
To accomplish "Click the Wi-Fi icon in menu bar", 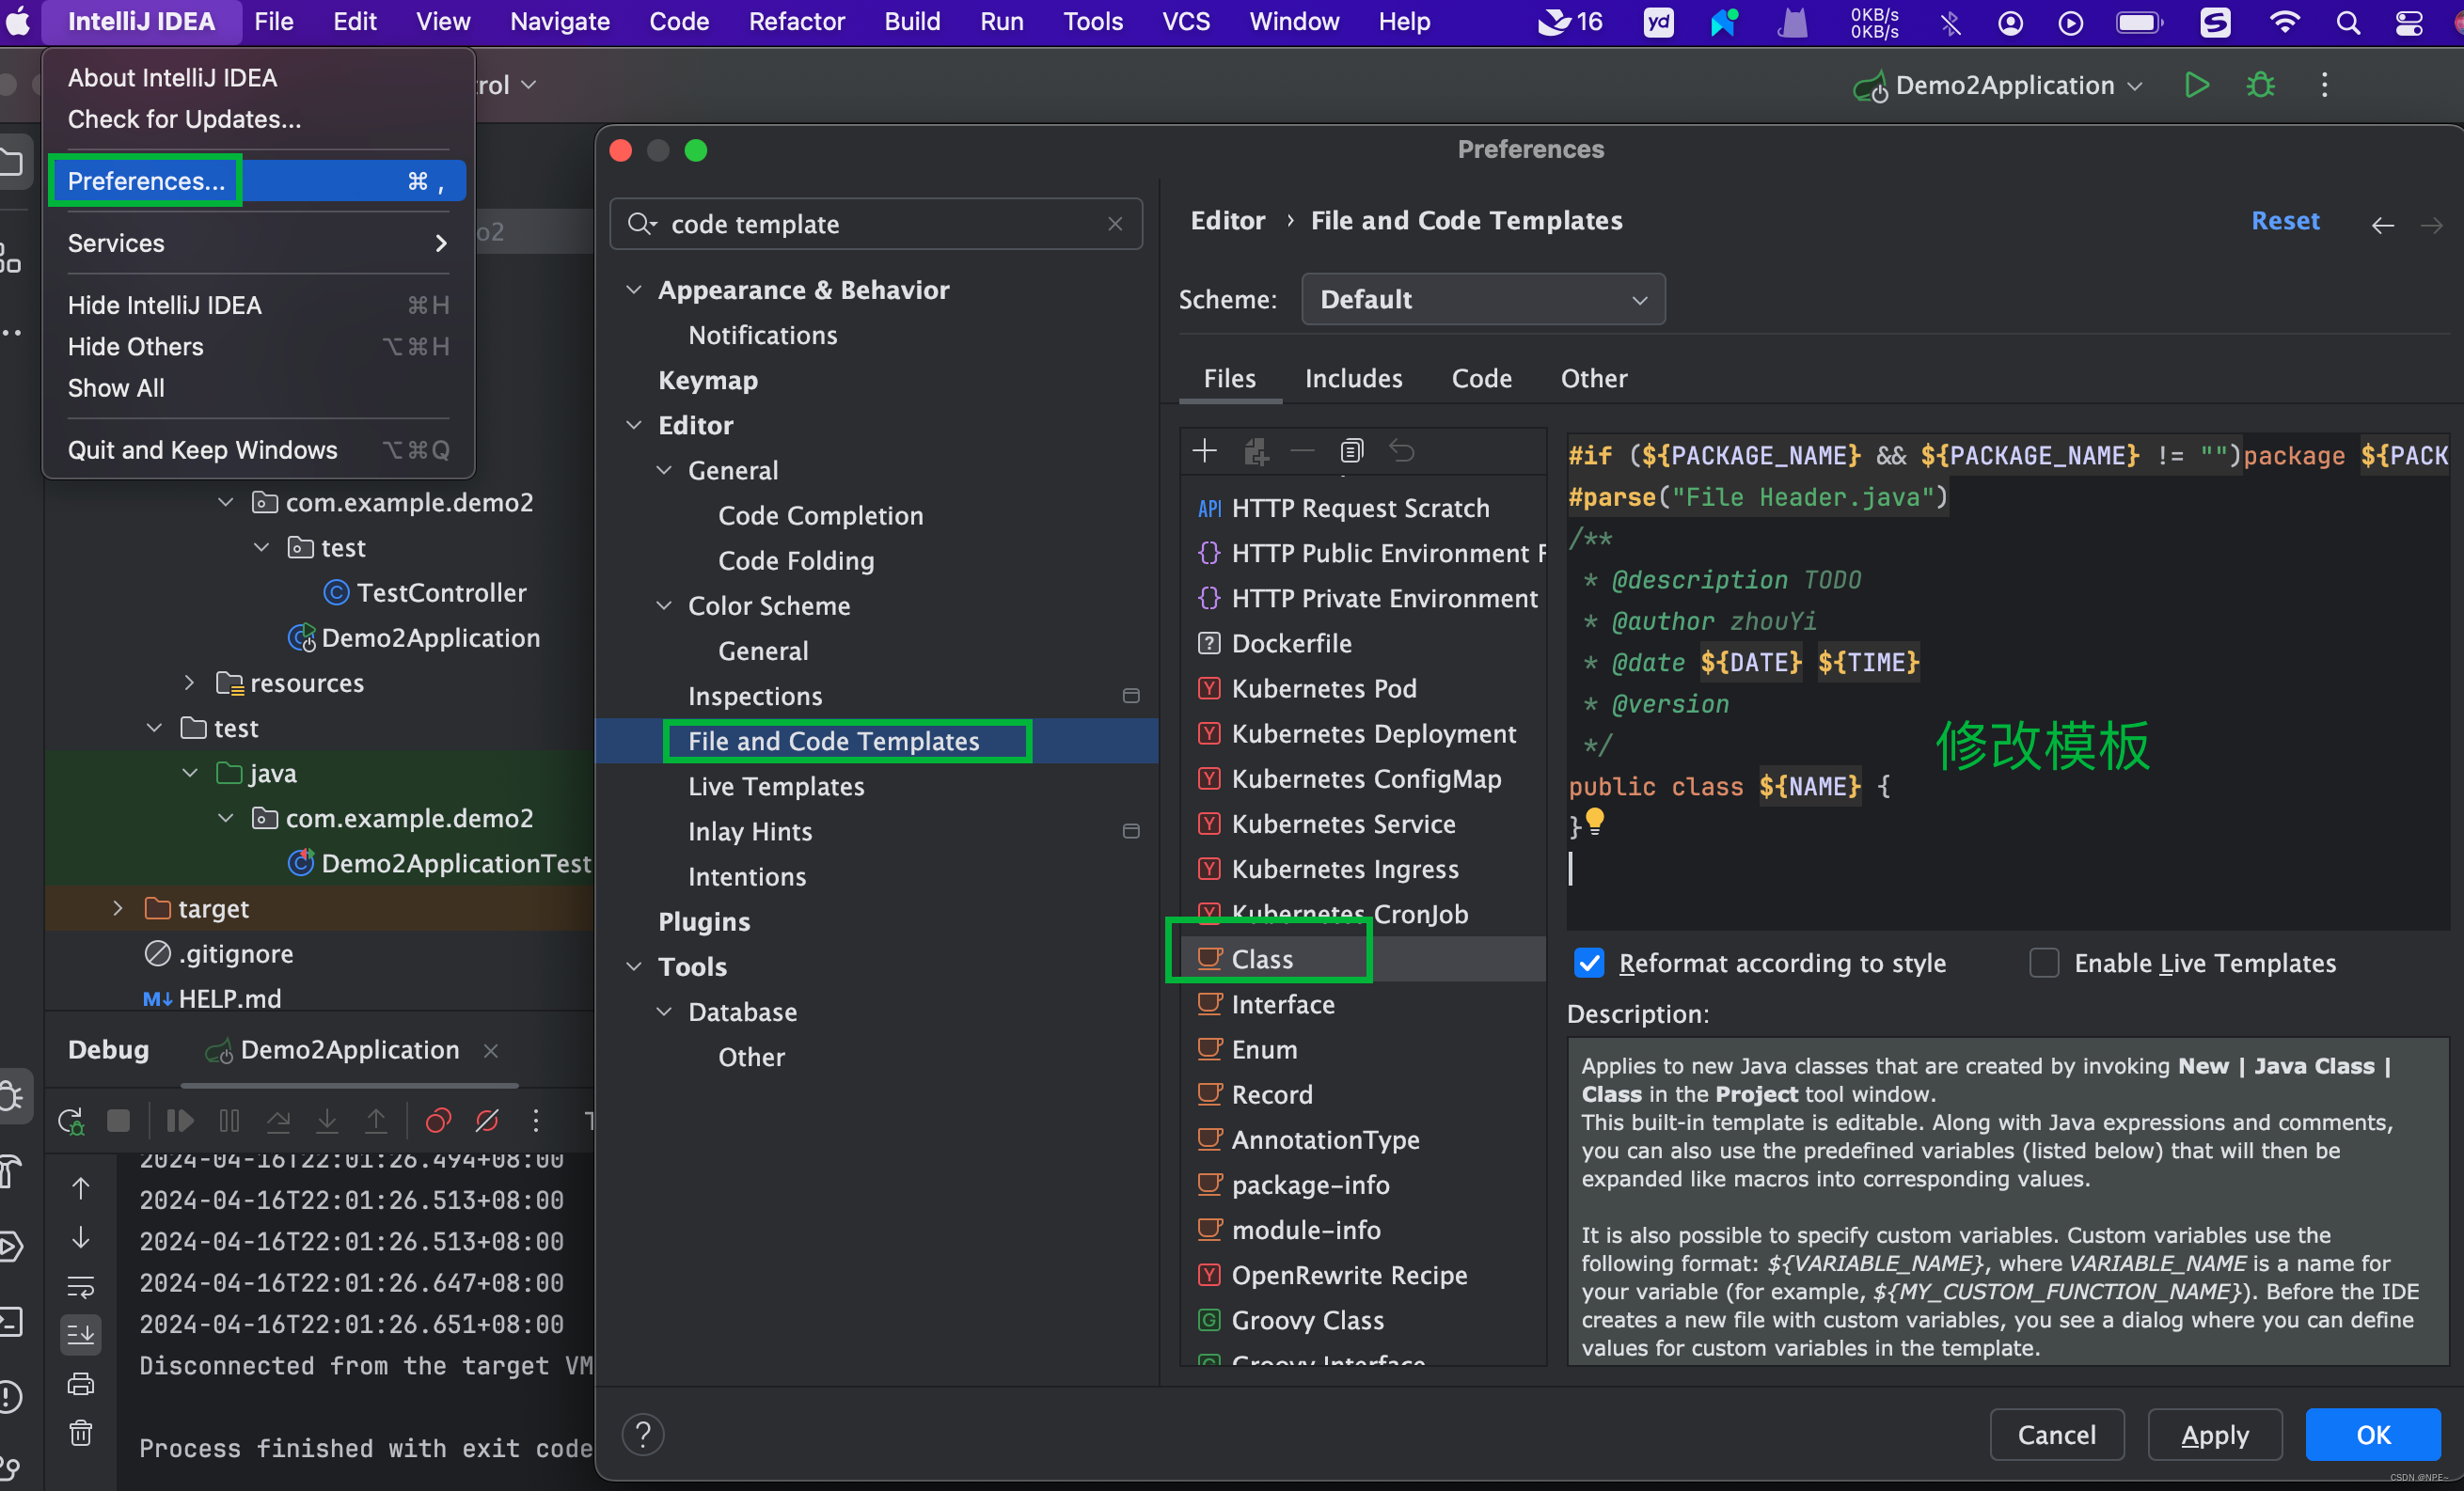I will 2284,22.
